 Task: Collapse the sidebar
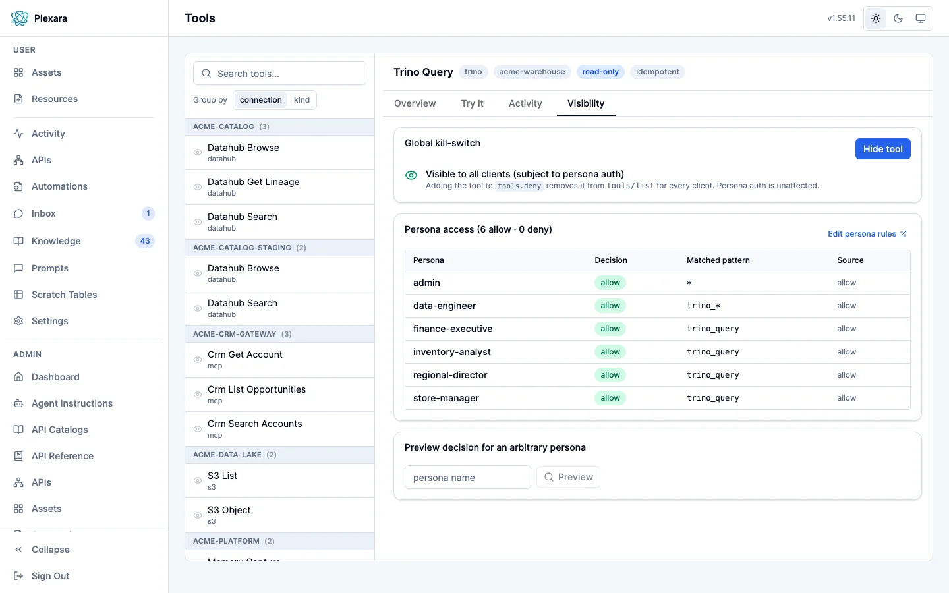(84, 550)
